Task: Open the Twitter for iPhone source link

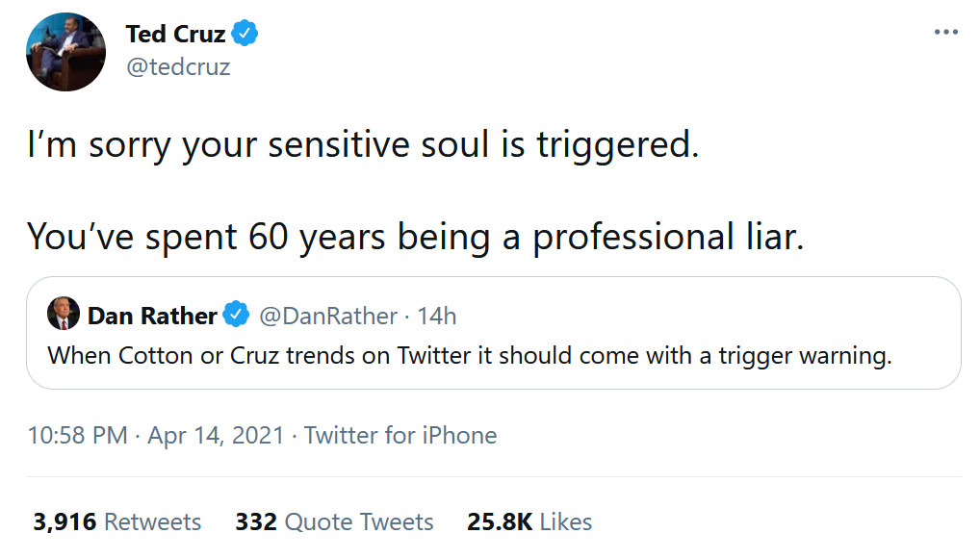Action: [x=400, y=435]
